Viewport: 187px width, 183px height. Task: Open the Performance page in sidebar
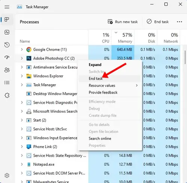click(7, 32)
